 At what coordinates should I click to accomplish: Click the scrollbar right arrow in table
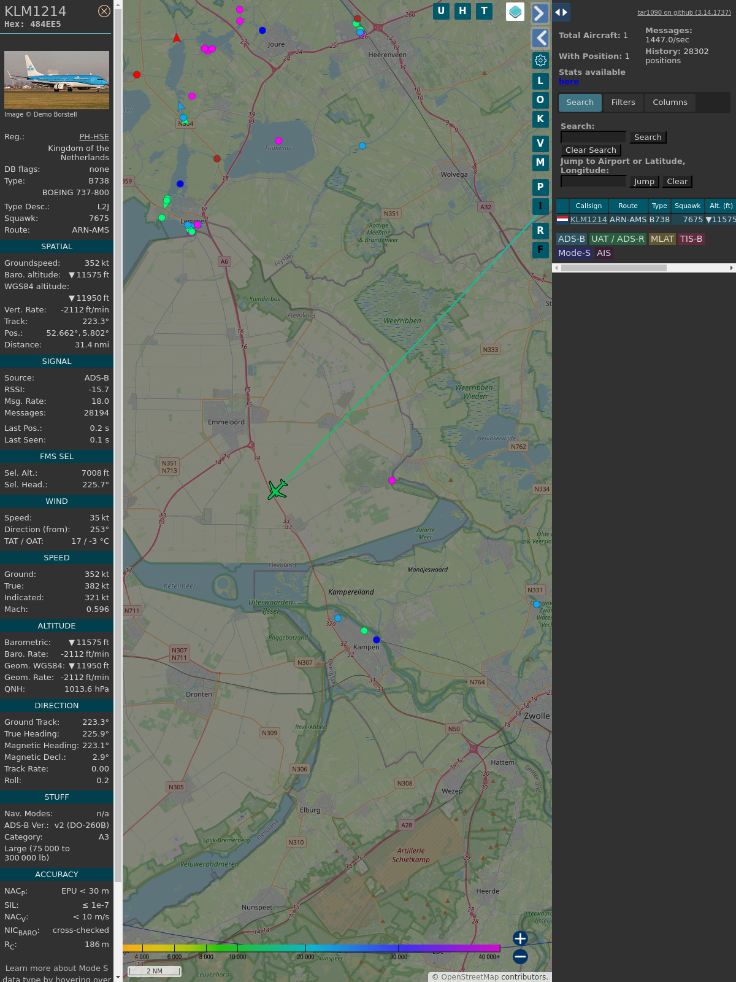732,268
